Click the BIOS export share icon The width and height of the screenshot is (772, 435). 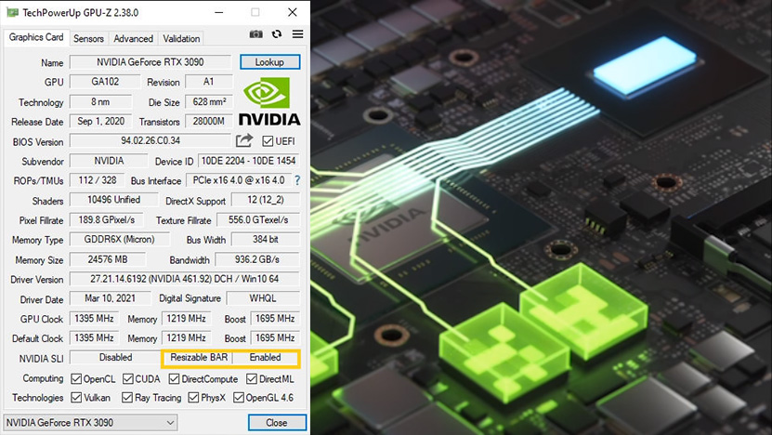click(x=244, y=141)
